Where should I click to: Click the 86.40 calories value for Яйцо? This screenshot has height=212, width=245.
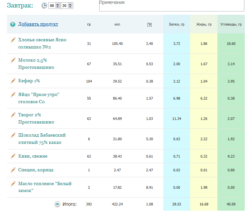pos(117,98)
